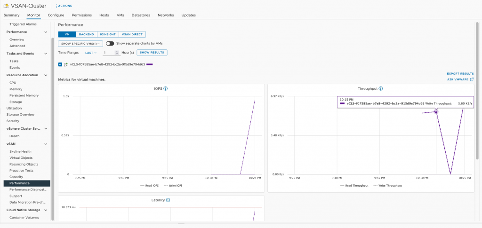Open Triggered Alarms in sidebar
This screenshot has width=482, height=228.
pyautogui.click(x=23, y=24)
